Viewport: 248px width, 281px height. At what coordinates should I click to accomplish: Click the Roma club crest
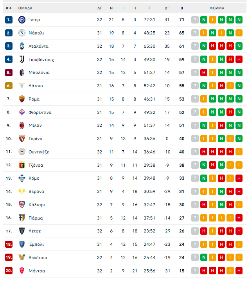(22, 99)
